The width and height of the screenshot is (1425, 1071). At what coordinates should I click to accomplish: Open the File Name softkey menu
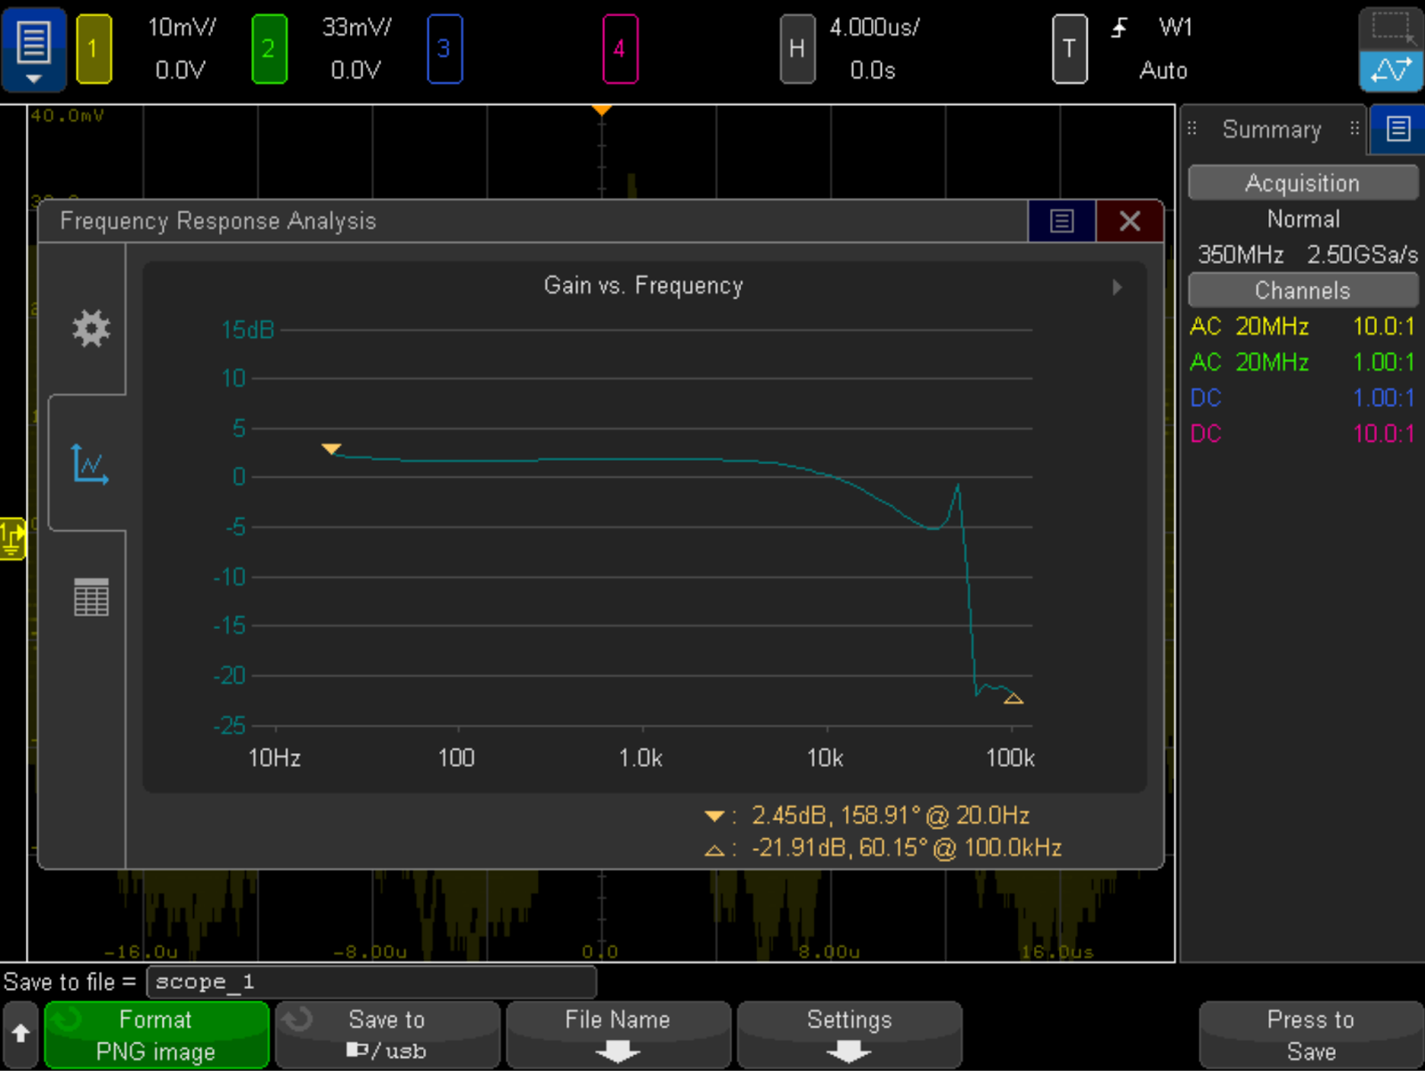[x=618, y=1034]
